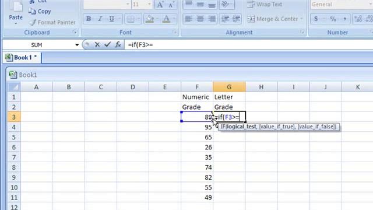Open the font name dropdown arrow
The width and height of the screenshot is (373, 210).
pos(128,4)
